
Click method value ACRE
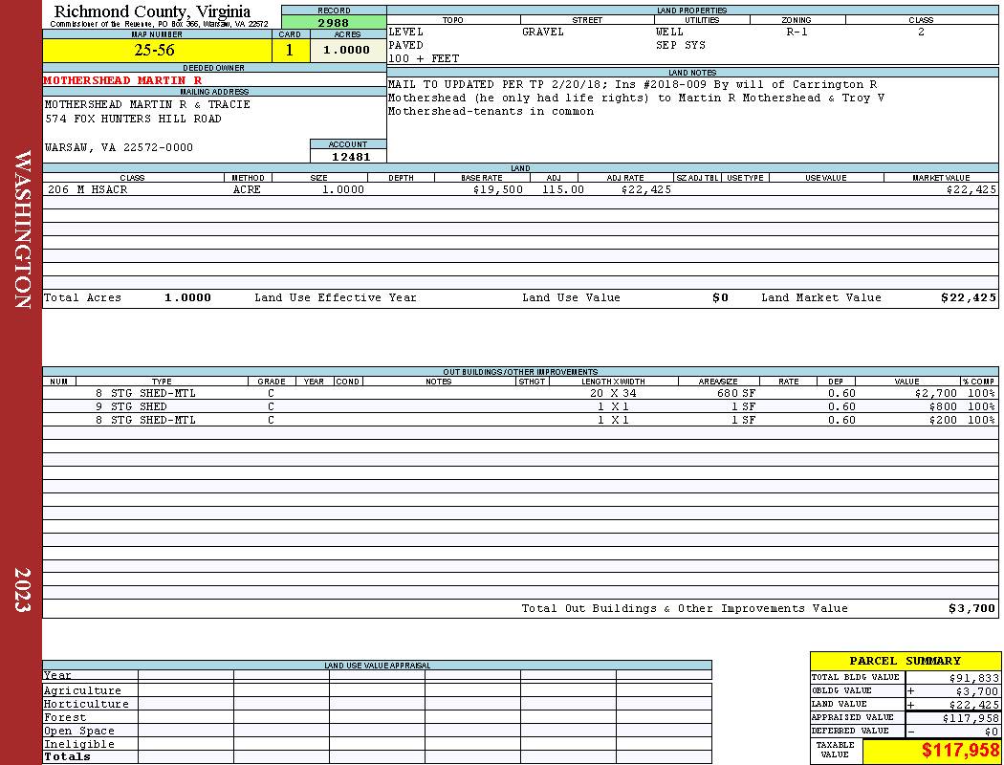click(247, 189)
